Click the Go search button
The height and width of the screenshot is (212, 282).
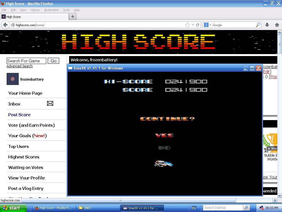click(53, 61)
